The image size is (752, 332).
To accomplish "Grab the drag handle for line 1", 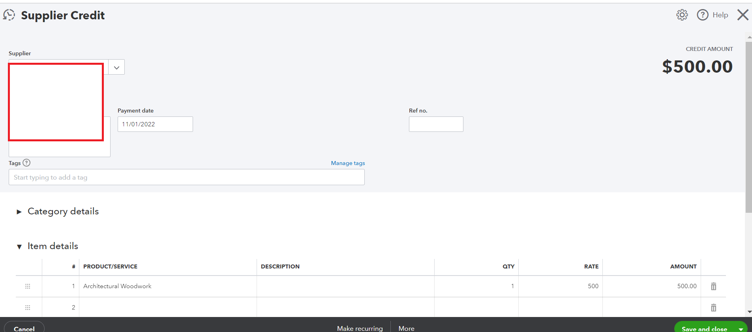I will [28, 286].
